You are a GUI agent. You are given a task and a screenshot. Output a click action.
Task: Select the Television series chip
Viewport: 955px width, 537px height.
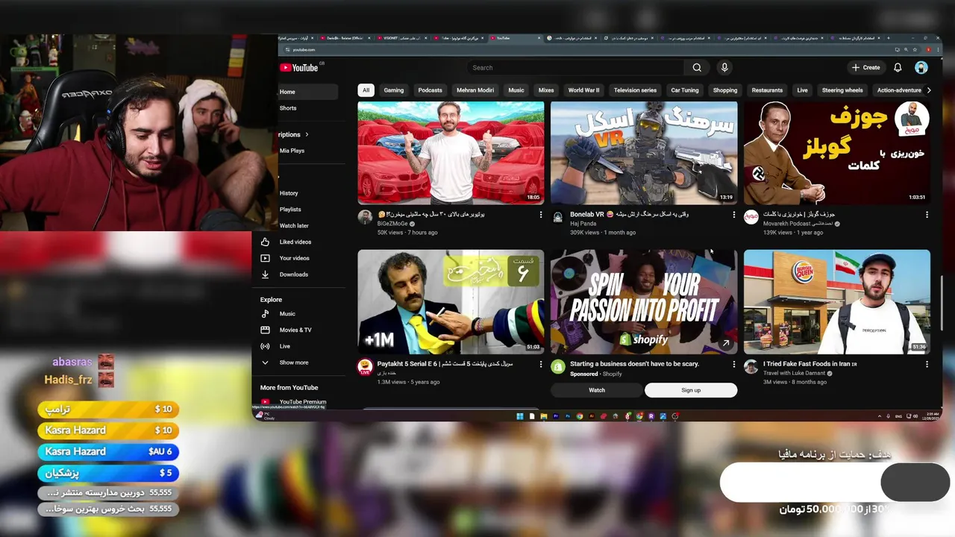[x=635, y=90]
